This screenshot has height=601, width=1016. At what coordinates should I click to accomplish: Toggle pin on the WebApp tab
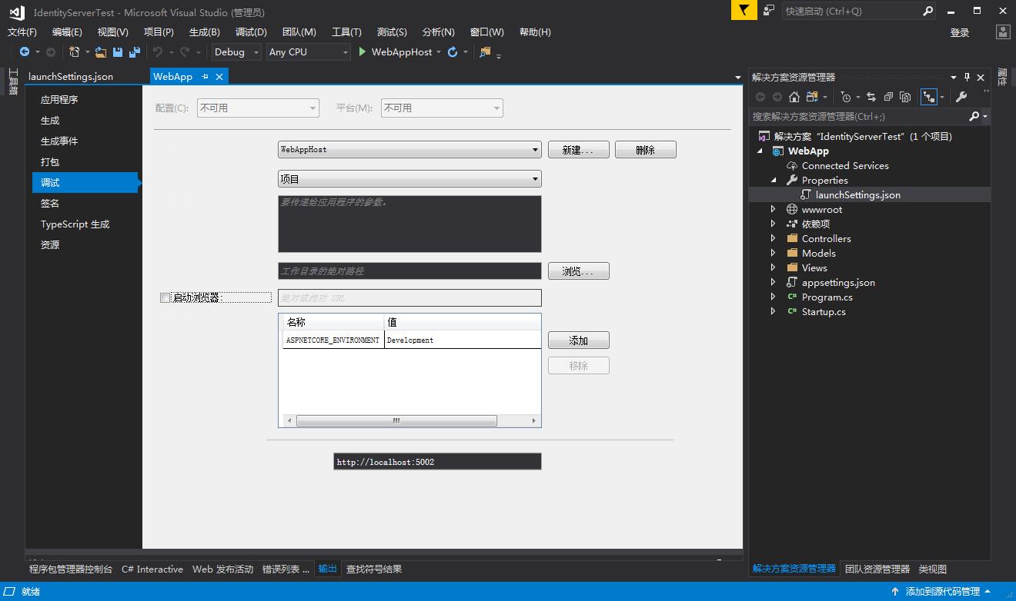point(205,77)
